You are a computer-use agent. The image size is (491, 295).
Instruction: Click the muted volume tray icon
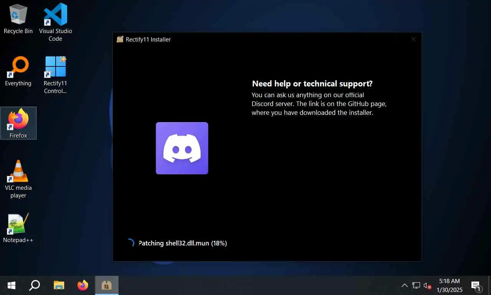[x=427, y=286]
